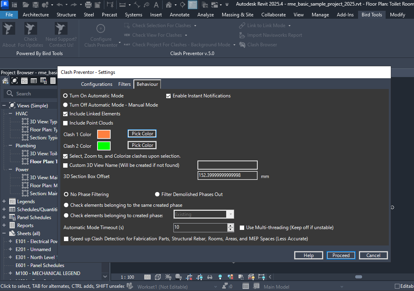Click Import Navisworks Report
Viewport: 414px width, 291px height.
click(271, 35)
